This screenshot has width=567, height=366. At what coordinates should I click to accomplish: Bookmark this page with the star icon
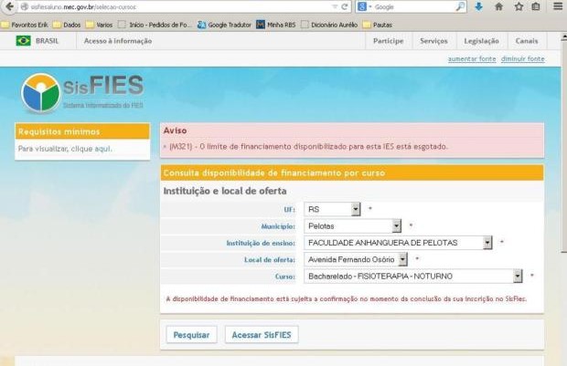pyautogui.click(x=519, y=6)
